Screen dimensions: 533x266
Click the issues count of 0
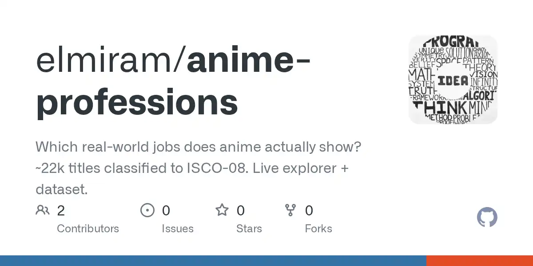tap(166, 211)
